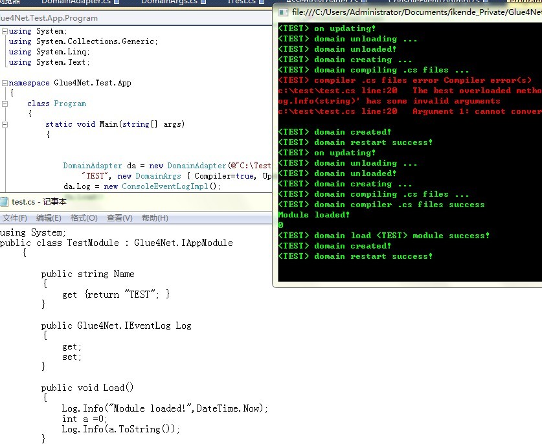Click 'static void Main(string[] args)' line
Image resolution: width=542 pixels, height=444 pixels.
115,124
